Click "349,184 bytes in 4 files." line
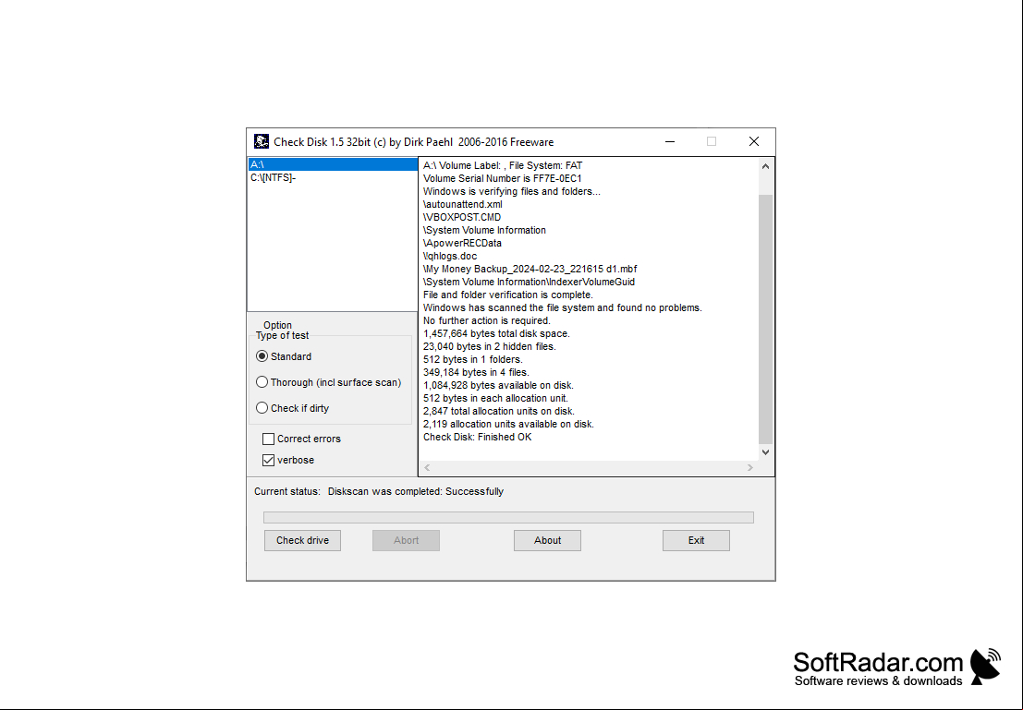The width and height of the screenshot is (1023, 710). [476, 372]
